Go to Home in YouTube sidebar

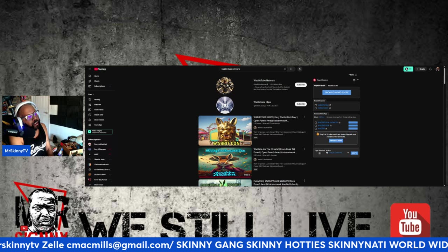point(97,76)
